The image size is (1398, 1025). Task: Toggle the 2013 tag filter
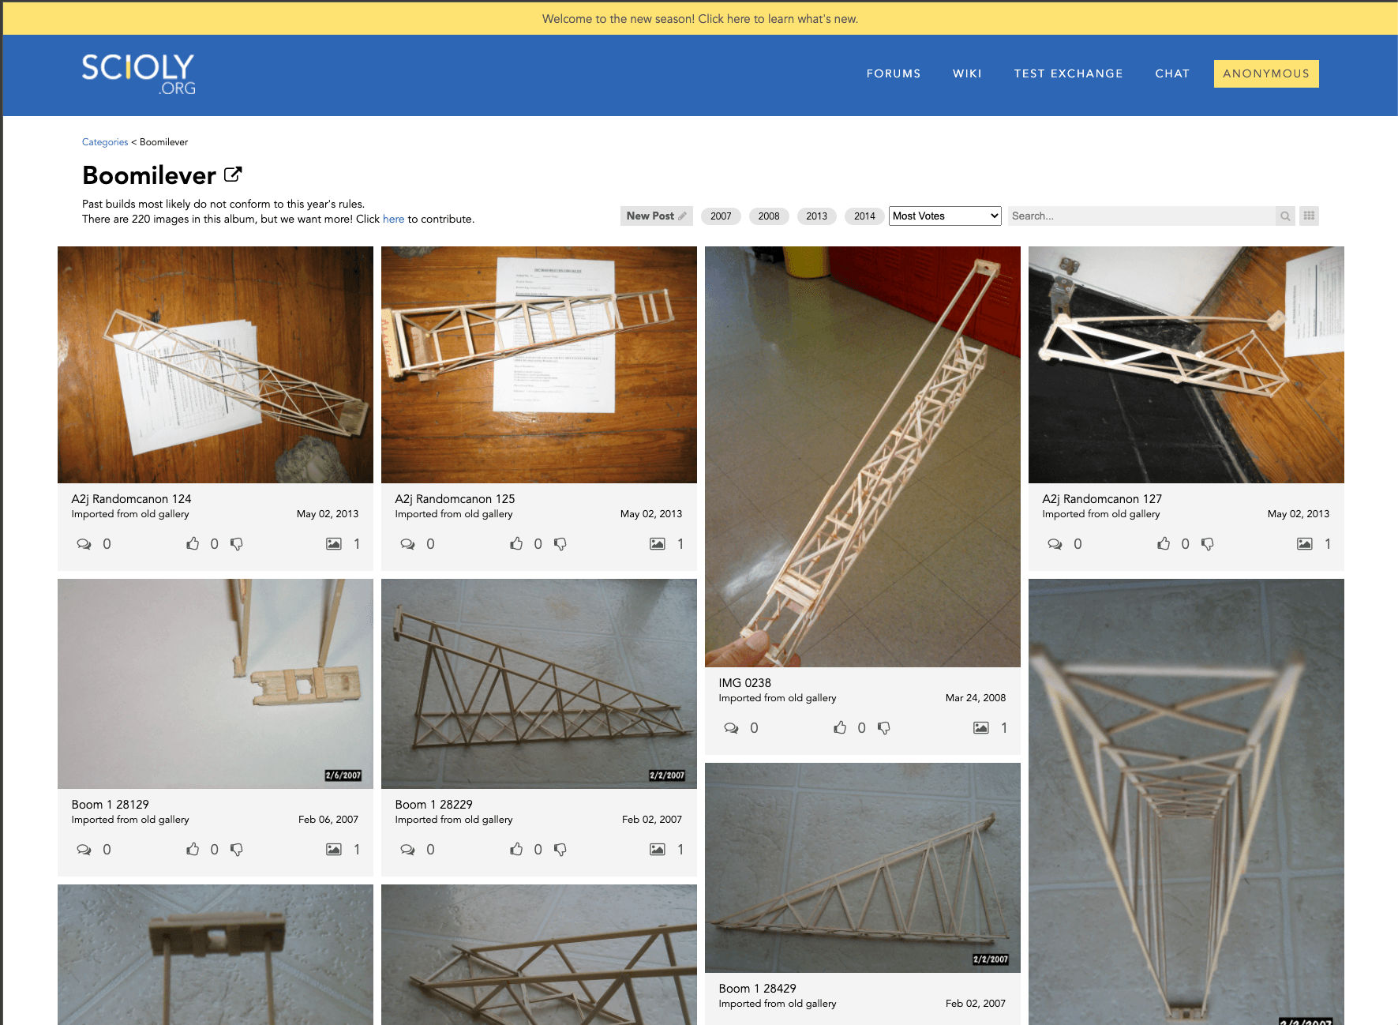click(x=816, y=216)
